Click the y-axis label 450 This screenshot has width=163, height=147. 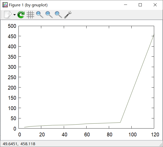(x=12, y=36)
